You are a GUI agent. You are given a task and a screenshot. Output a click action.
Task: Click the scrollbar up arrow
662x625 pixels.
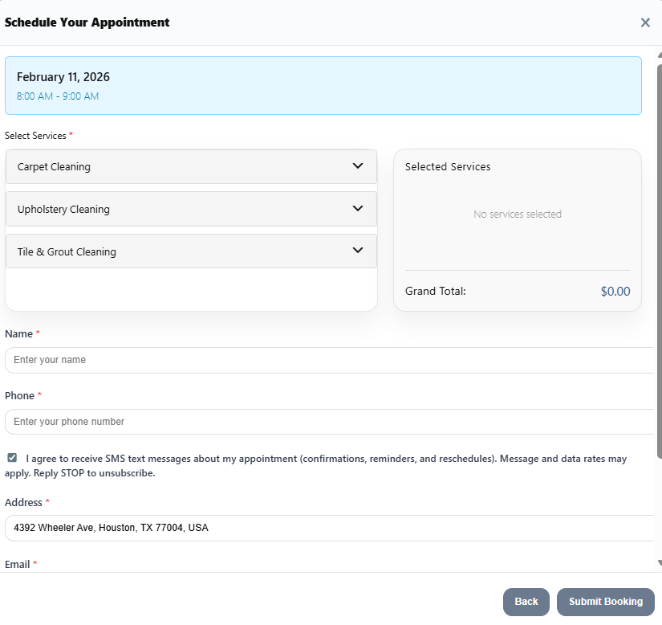(659, 55)
